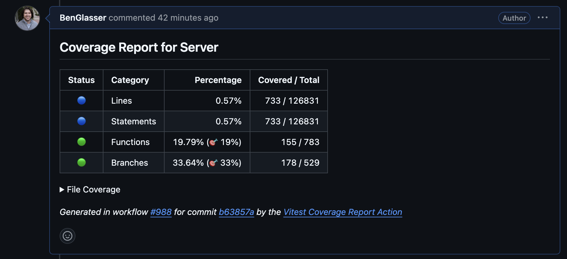Screen dimensions: 567x259
Task: Click the green status circle for Branches
Action: 82,163
